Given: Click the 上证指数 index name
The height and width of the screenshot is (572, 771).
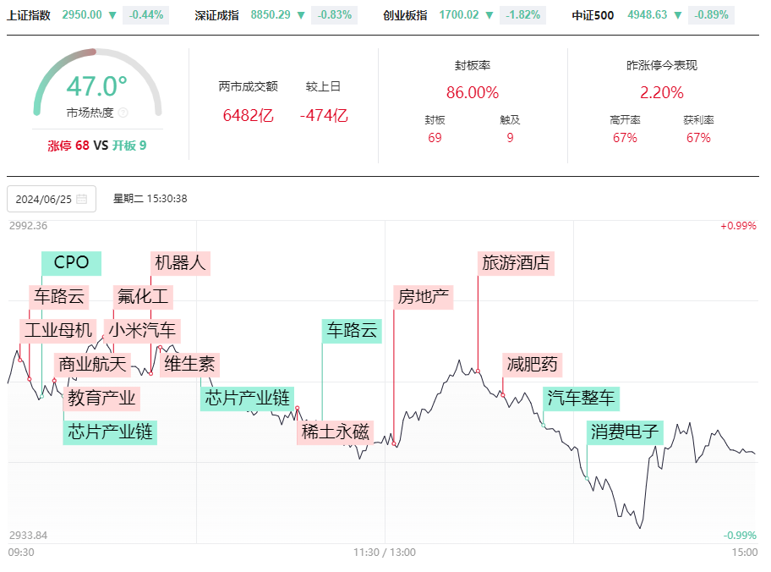Looking at the screenshot, I should click(x=29, y=15).
